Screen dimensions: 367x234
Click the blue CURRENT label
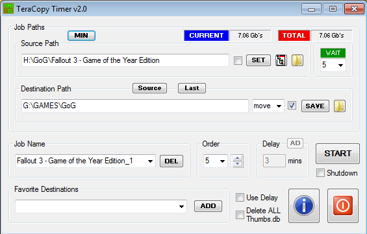[x=206, y=36]
